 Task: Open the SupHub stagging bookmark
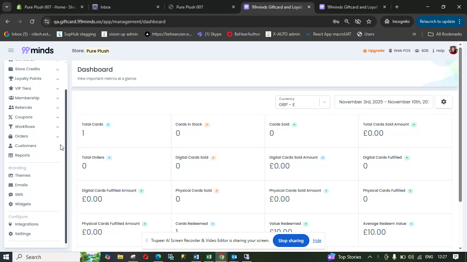pyautogui.click(x=76, y=34)
